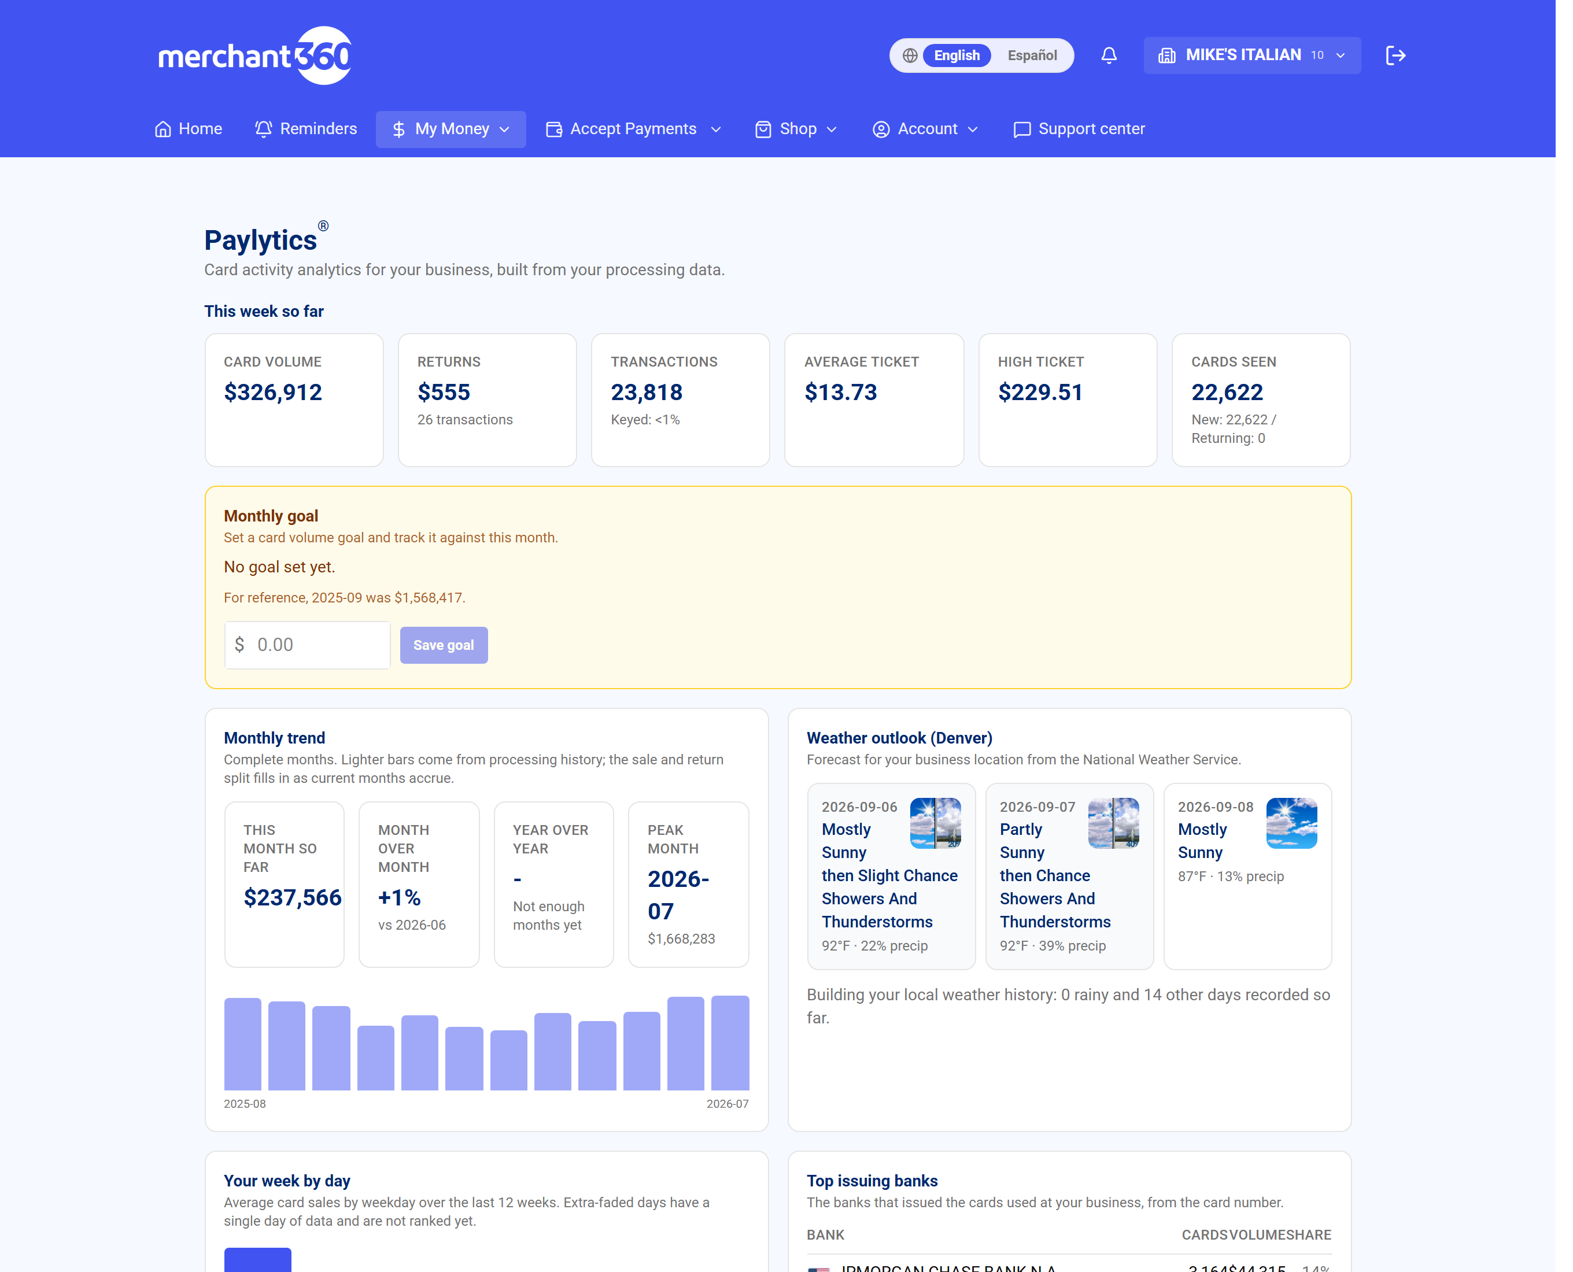Image resolution: width=1573 pixels, height=1272 pixels.
Task: Click the BANK column header
Action: 825,1234
